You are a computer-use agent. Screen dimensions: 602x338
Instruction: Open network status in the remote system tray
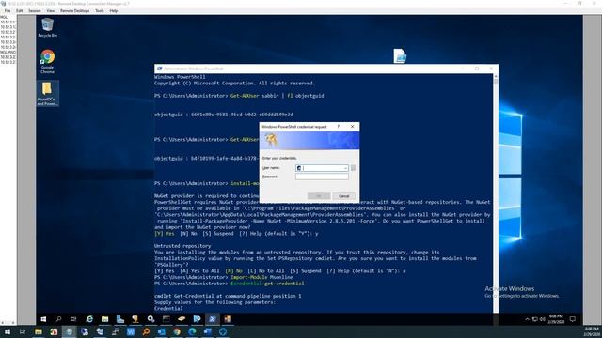pos(535,319)
